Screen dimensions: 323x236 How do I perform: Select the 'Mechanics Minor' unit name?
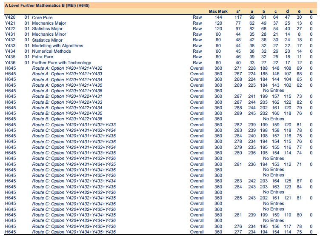[x=49, y=34]
